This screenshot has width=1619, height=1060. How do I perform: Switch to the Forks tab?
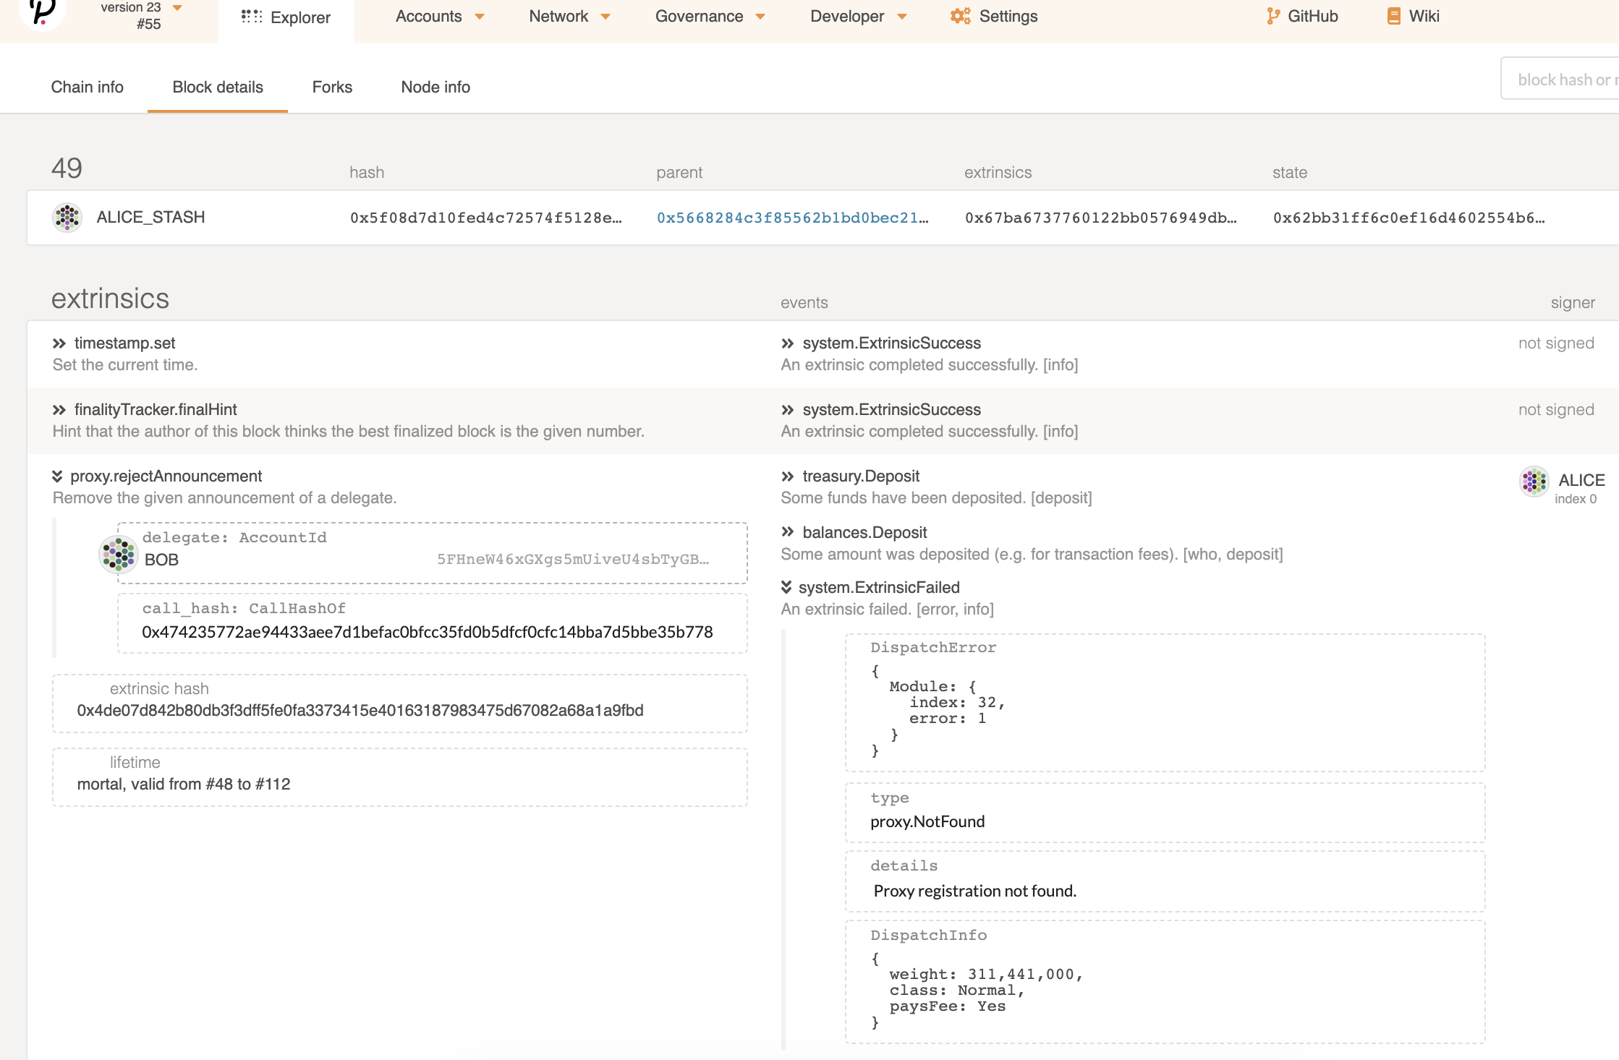point(332,87)
